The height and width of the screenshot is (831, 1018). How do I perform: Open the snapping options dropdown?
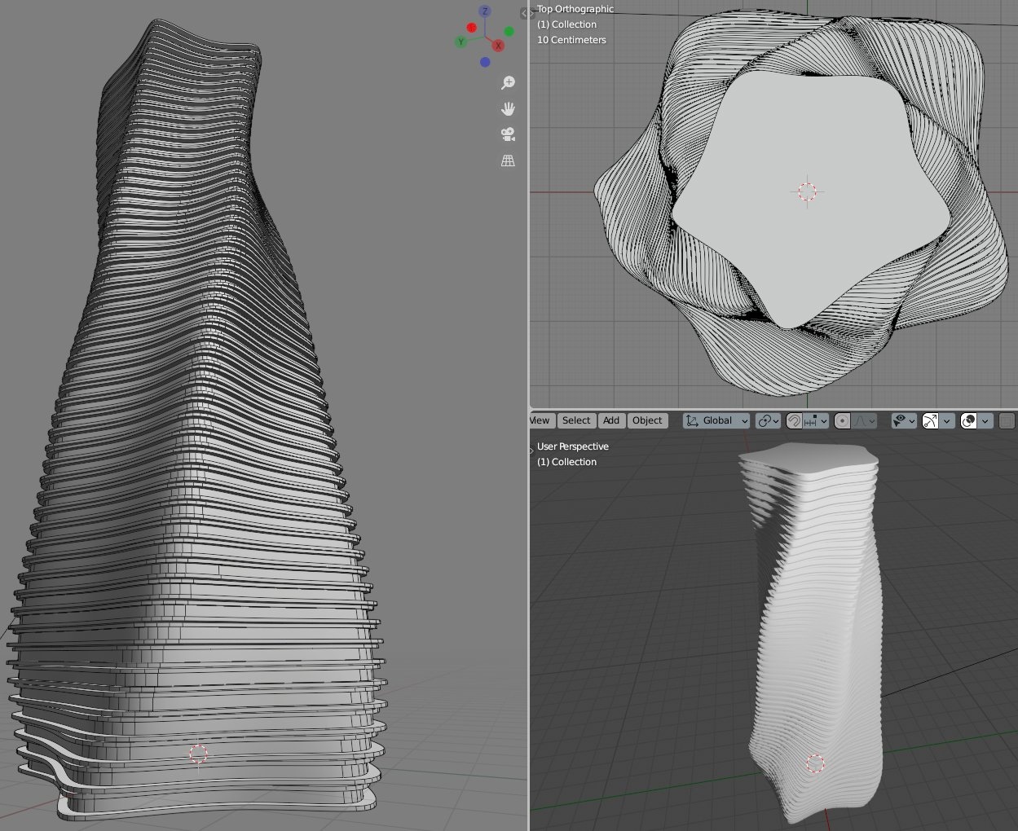[x=816, y=420]
